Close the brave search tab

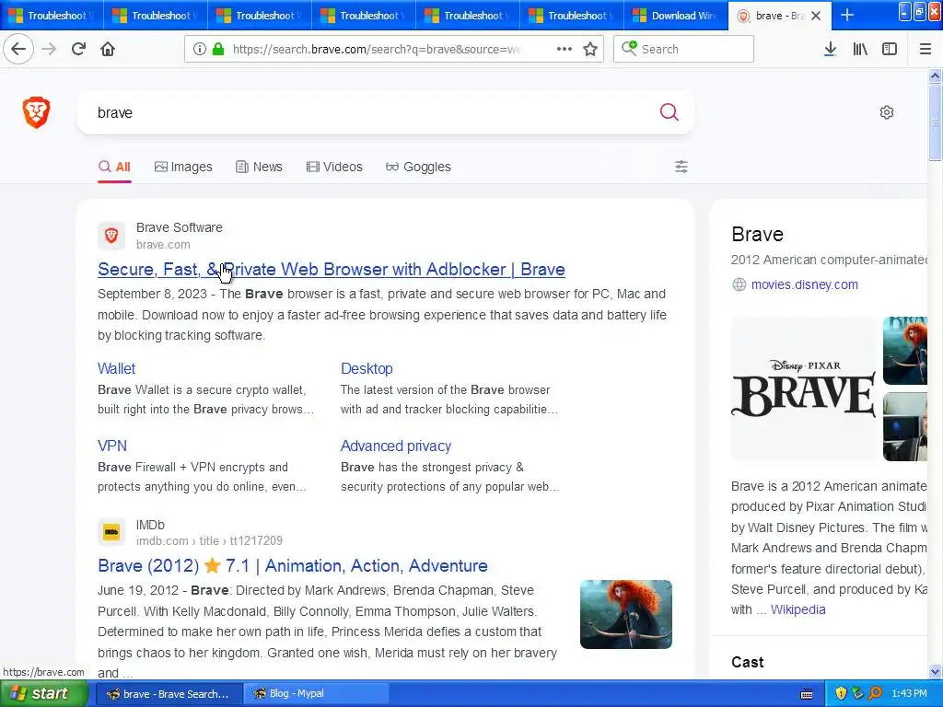[816, 16]
